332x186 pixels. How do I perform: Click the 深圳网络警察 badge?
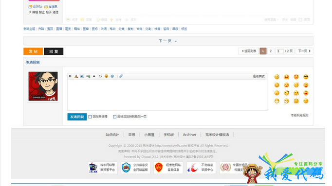pos(103,168)
